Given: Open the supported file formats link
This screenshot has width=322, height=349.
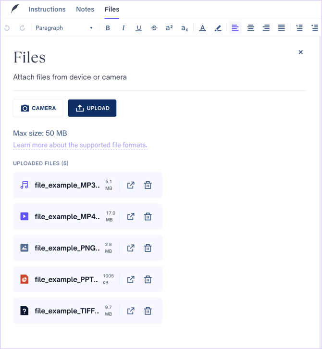Looking at the screenshot, I should 80,145.
